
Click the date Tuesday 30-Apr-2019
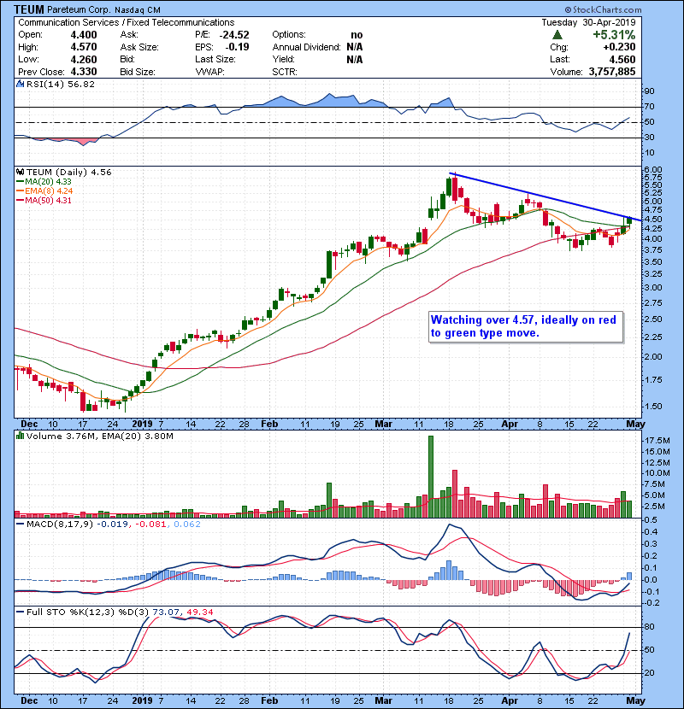pyautogui.click(x=588, y=22)
